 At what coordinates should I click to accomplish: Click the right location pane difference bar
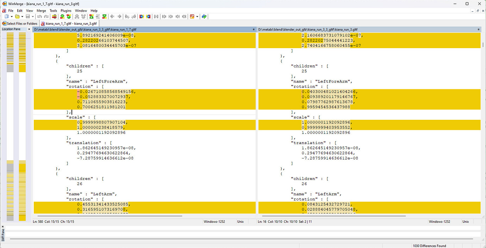(x=22, y=126)
